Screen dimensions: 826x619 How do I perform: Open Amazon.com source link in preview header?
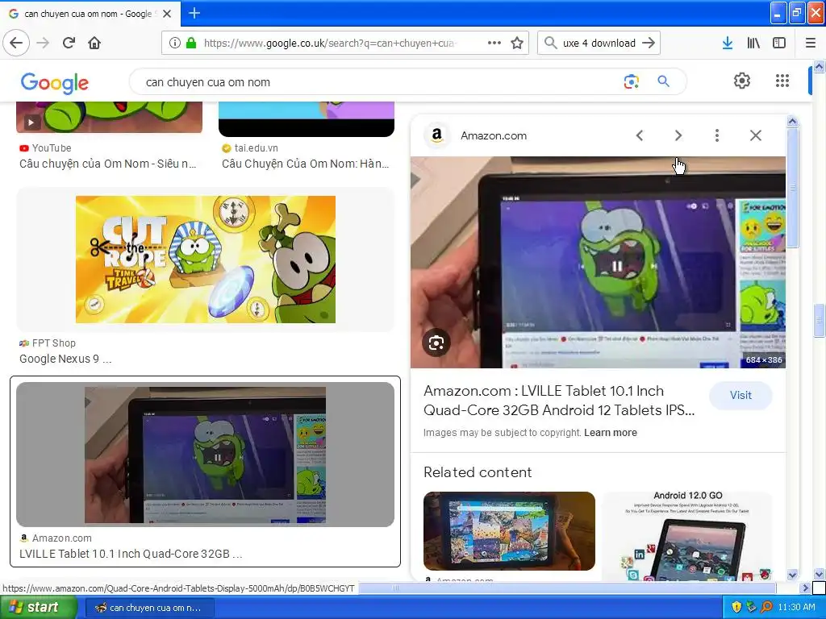coord(494,135)
